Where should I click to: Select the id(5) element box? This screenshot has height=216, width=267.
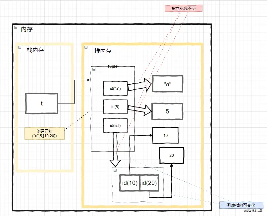point(115,107)
